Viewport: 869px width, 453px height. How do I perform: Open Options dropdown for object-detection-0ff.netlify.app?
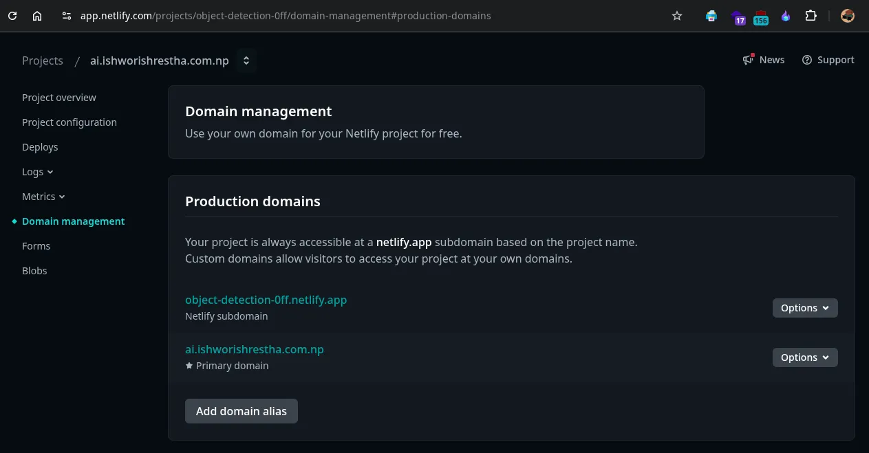coord(804,308)
